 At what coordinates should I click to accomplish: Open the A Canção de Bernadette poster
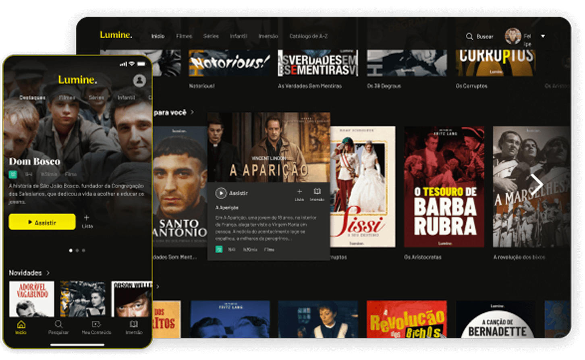[496, 319]
